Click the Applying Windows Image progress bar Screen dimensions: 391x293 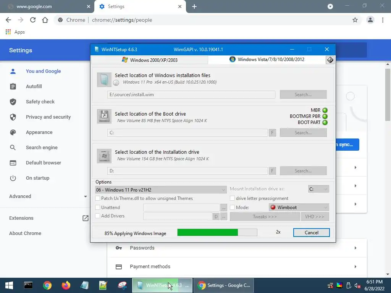(217, 232)
